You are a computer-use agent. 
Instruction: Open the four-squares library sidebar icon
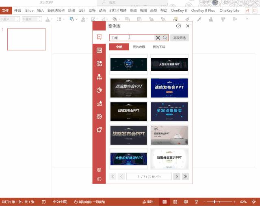[x=99, y=63]
